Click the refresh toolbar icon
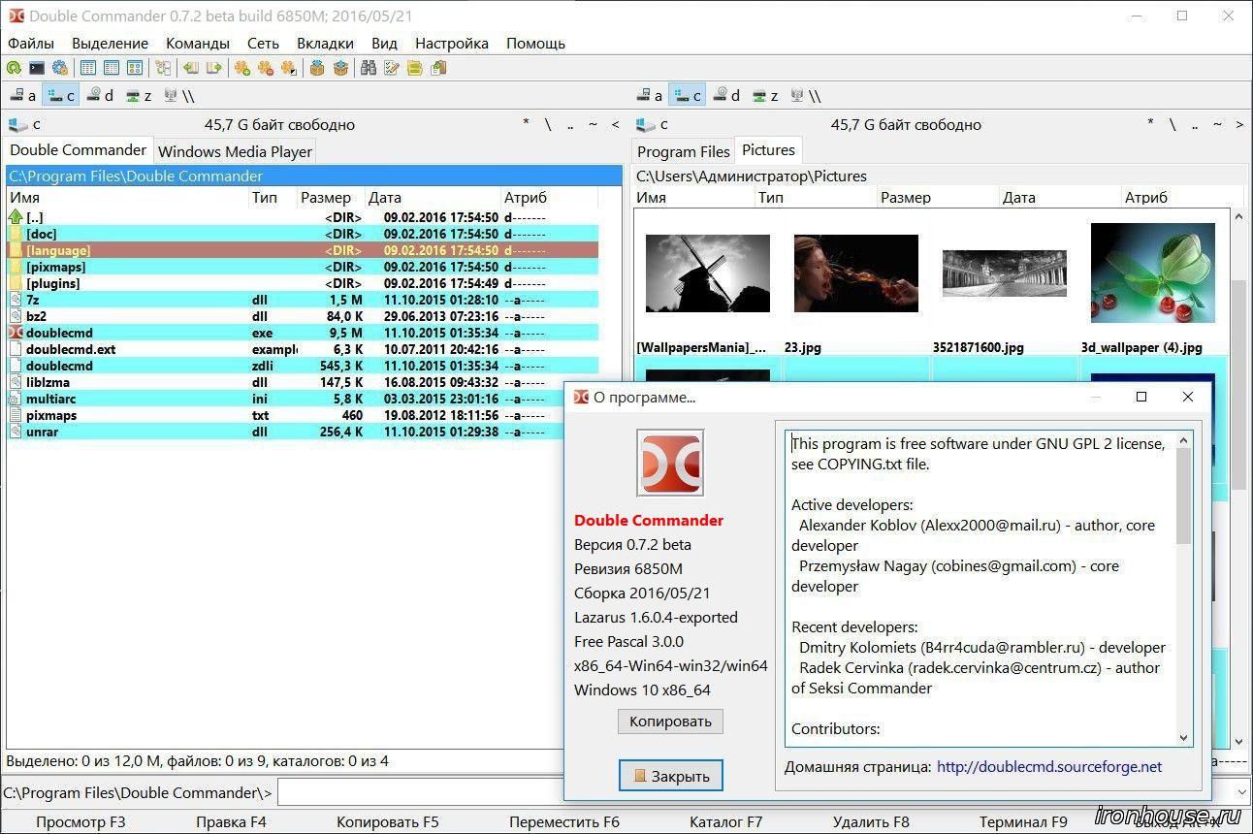The height and width of the screenshot is (834, 1253). tap(14, 68)
